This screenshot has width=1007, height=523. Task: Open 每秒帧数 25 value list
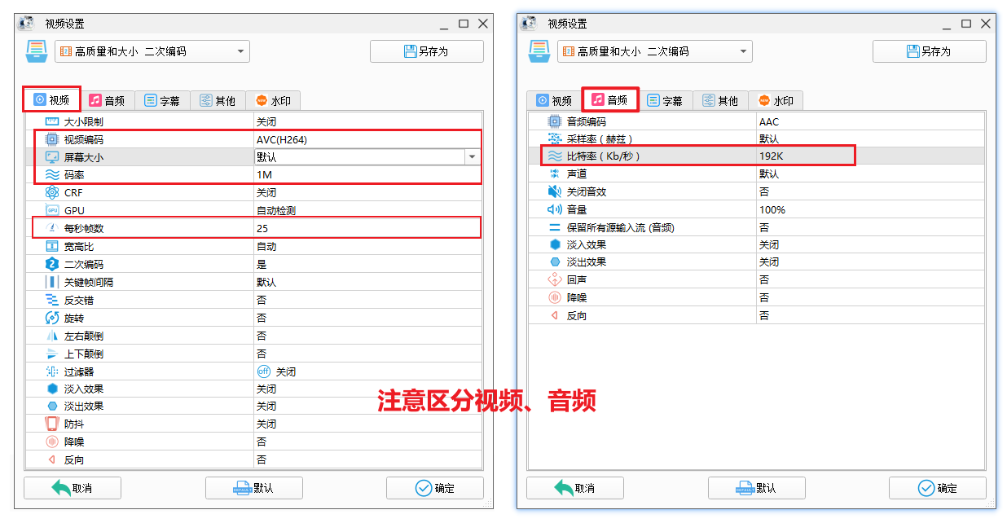coord(367,228)
